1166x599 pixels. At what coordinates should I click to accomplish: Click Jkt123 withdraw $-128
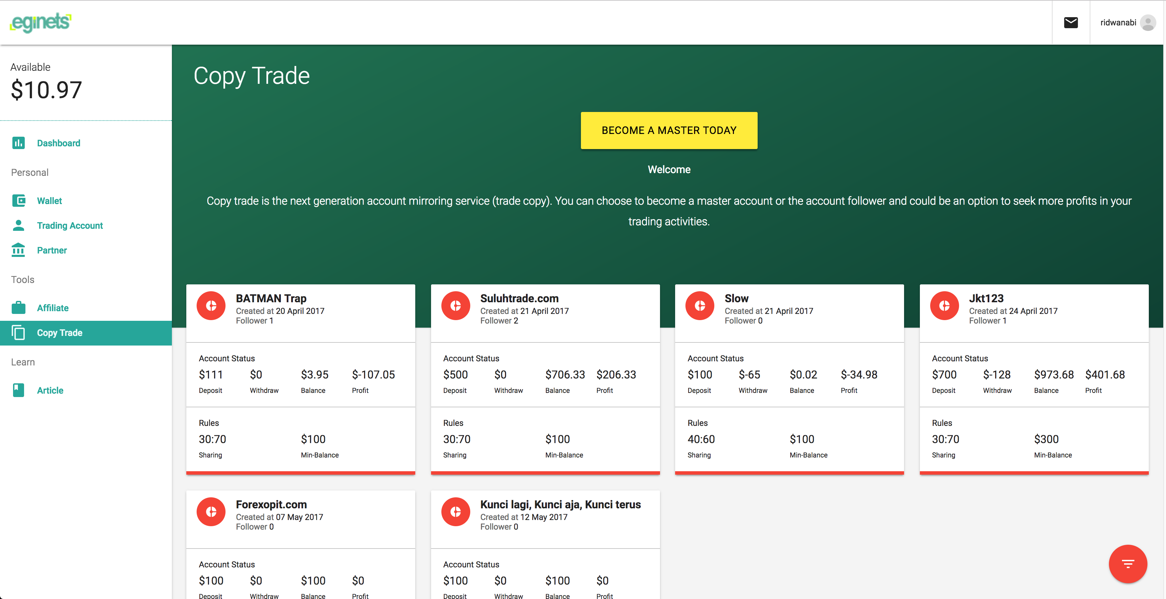[996, 375]
